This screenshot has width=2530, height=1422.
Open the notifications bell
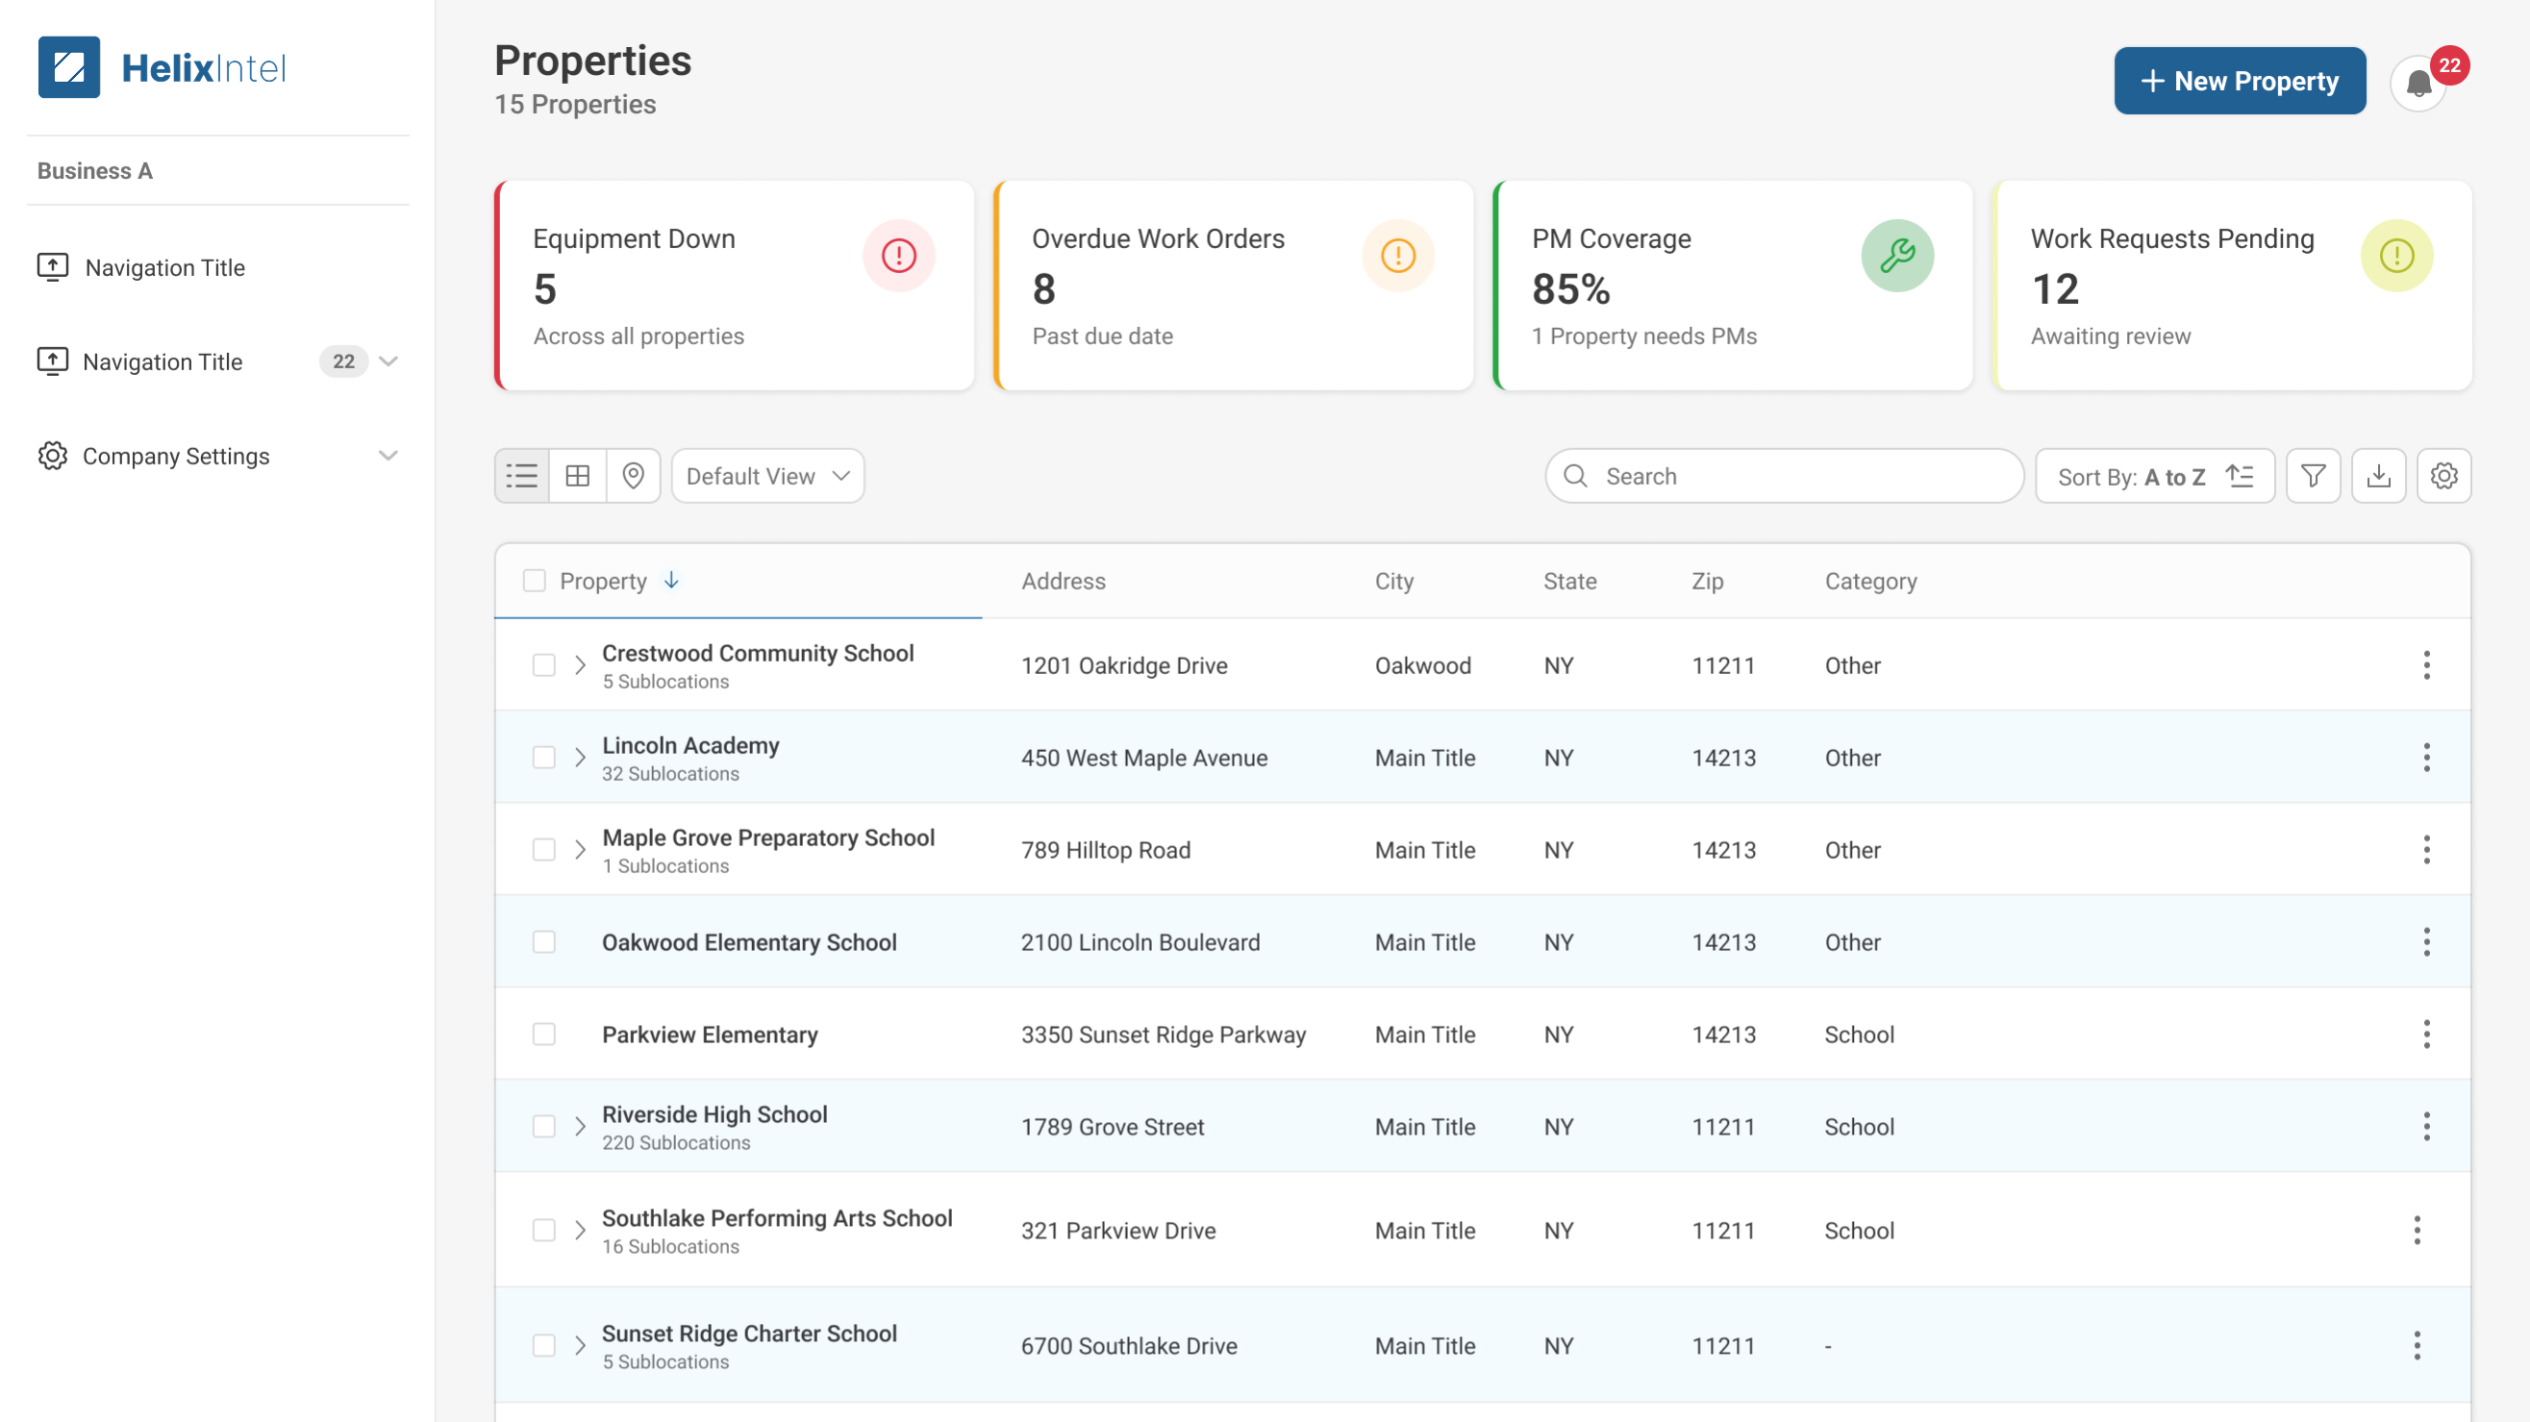(2418, 84)
